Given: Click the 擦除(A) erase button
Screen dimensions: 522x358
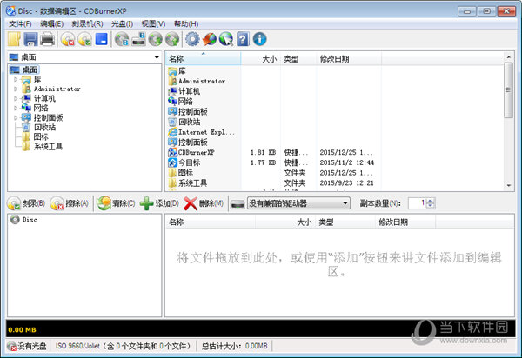Looking at the screenshot, I should click(x=70, y=203).
